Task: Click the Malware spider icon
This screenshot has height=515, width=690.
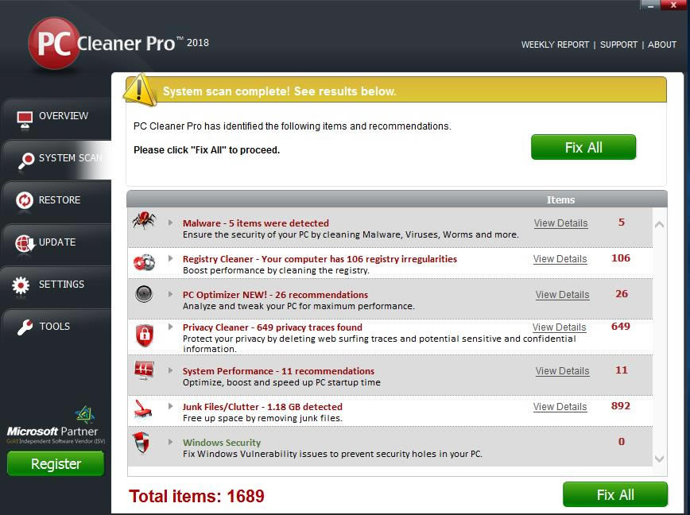Action: coord(144,222)
